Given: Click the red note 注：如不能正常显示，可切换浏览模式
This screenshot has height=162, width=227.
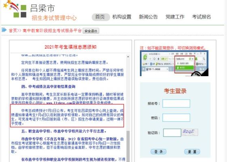Looking at the screenshot, I should click(x=173, y=48).
